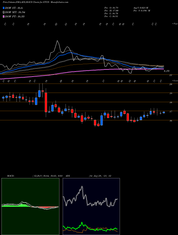Click ADX values '(14 day) 28, +21, -12'
Image resolution: width=178 pixels, height=235 pixels.
[100, 176]
